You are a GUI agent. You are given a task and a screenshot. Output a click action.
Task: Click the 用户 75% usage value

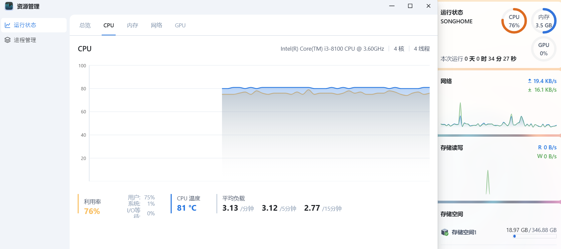[x=149, y=197]
